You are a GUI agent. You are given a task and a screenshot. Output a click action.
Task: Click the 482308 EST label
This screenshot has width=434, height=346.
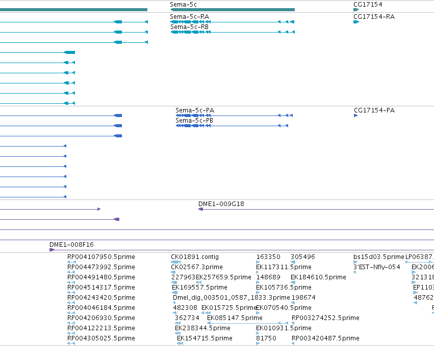click(185, 308)
